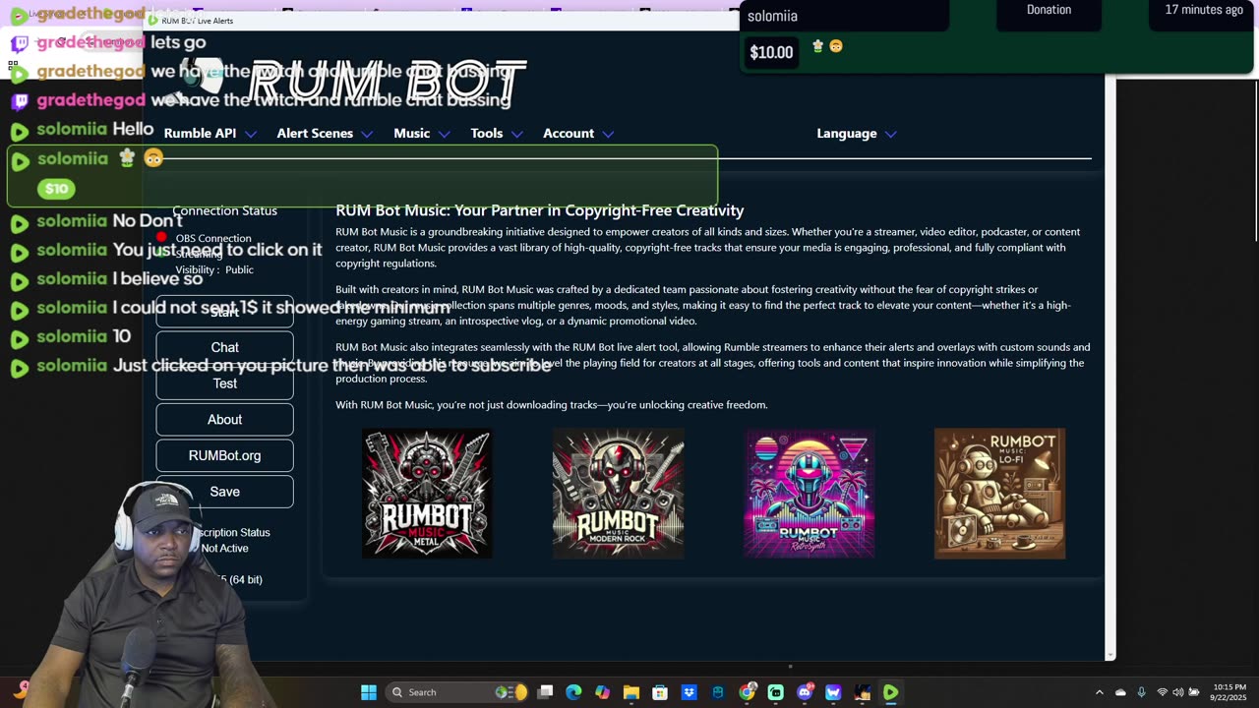Open the RUMBOT Modern Rock album cover
This screenshot has height=708, width=1259.
[x=618, y=494]
